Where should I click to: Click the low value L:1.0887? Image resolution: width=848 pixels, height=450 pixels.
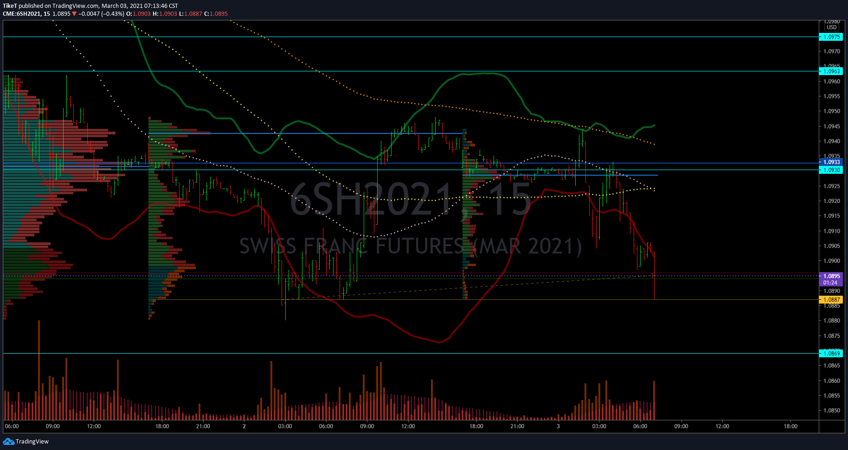191,14
